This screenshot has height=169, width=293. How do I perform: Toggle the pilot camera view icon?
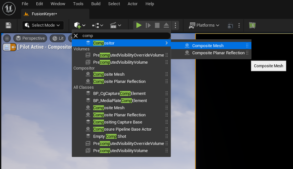tap(13, 47)
